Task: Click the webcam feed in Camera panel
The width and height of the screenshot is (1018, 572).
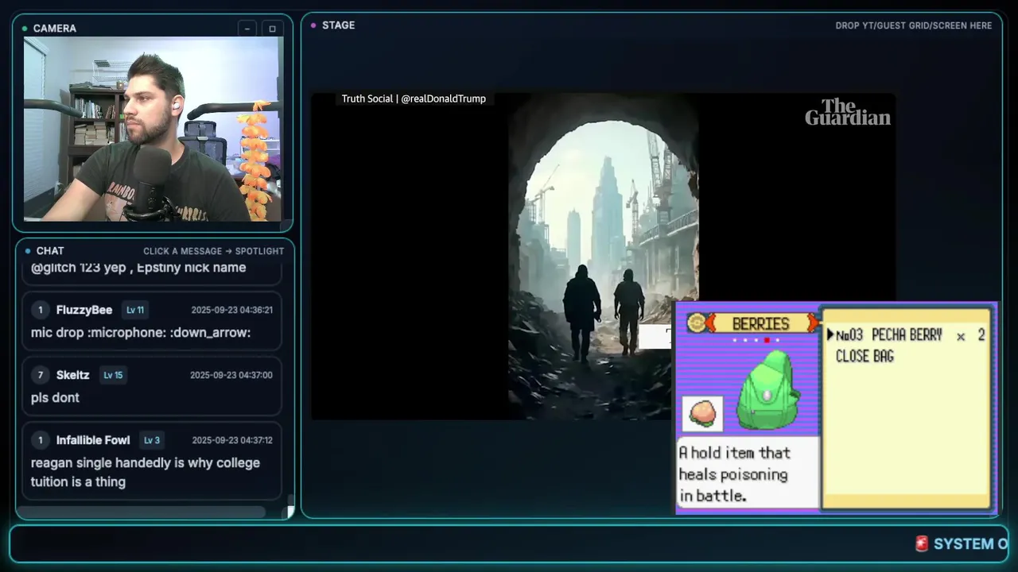Action: click(153, 129)
